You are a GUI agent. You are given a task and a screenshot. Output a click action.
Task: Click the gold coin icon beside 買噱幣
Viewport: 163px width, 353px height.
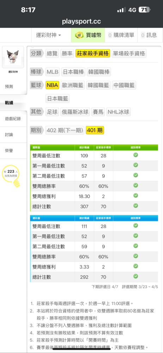pos(79,35)
